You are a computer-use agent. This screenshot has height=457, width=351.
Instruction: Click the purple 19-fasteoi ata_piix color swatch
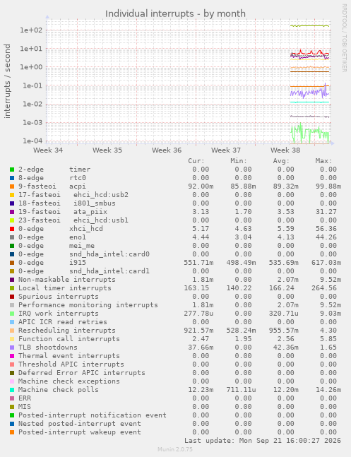pyautogui.click(x=12, y=212)
